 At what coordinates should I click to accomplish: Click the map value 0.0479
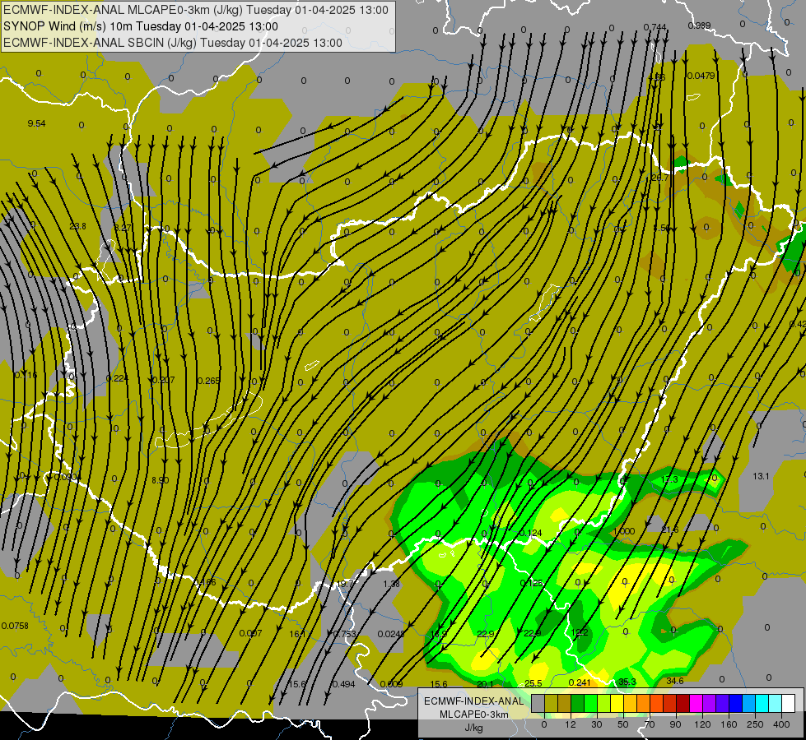(701, 76)
